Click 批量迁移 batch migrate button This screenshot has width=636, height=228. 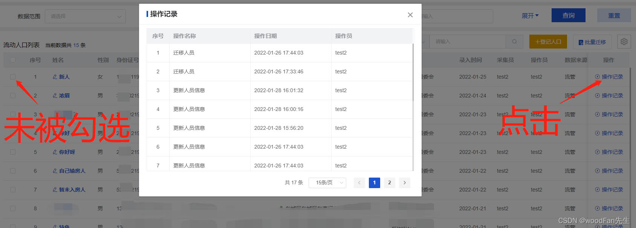pos(592,42)
